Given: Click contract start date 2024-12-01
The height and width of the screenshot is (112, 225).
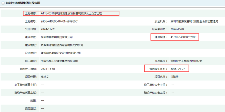Looking at the screenshot, I should pyautogui.click(x=48, y=69).
